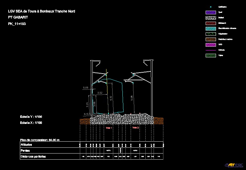The height and width of the screenshot is (170, 246).
Task: Click the Voie 1 track label
Action: click(x=109, y=128)
